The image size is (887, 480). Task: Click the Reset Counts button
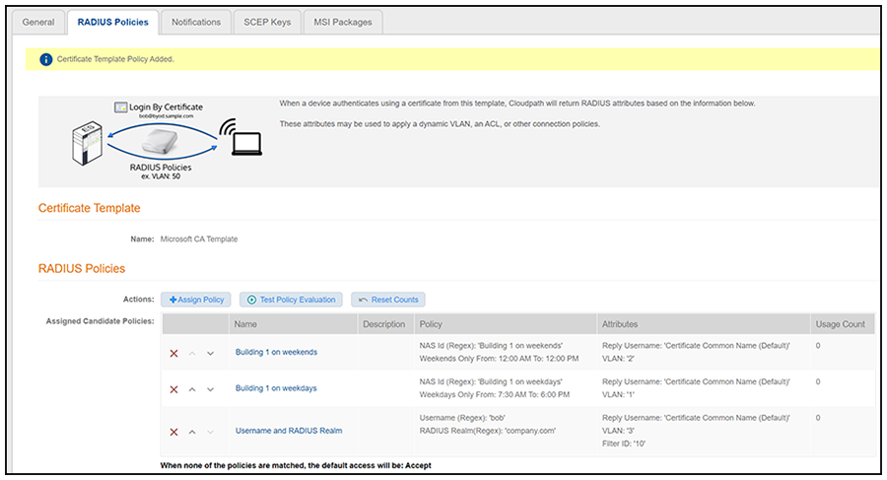388,300
